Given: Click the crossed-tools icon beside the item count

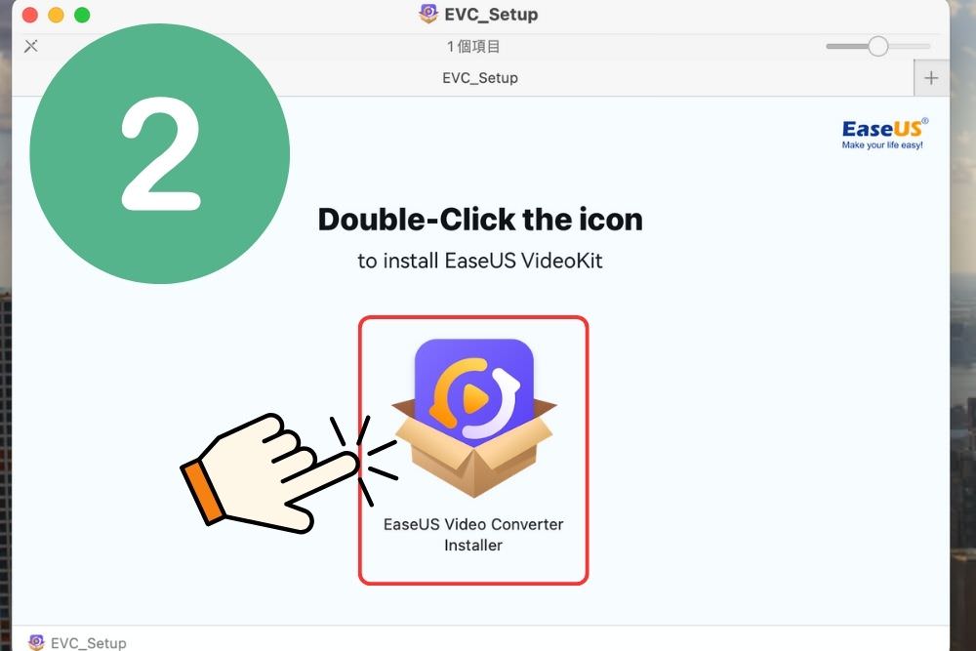Looking at the screenshot, I should click(x=30, y=46).
